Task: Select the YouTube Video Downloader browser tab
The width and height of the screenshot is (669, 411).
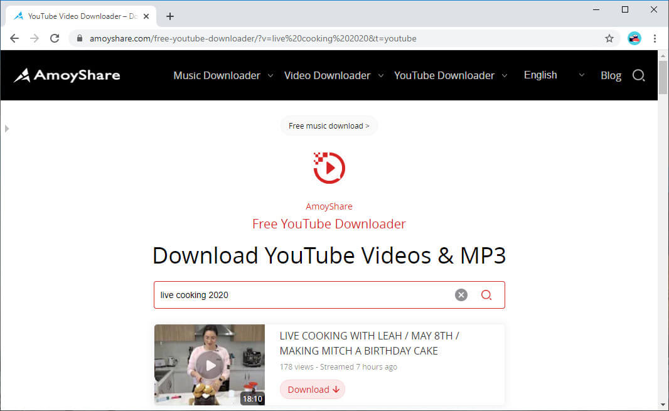Action: [81, 16]
